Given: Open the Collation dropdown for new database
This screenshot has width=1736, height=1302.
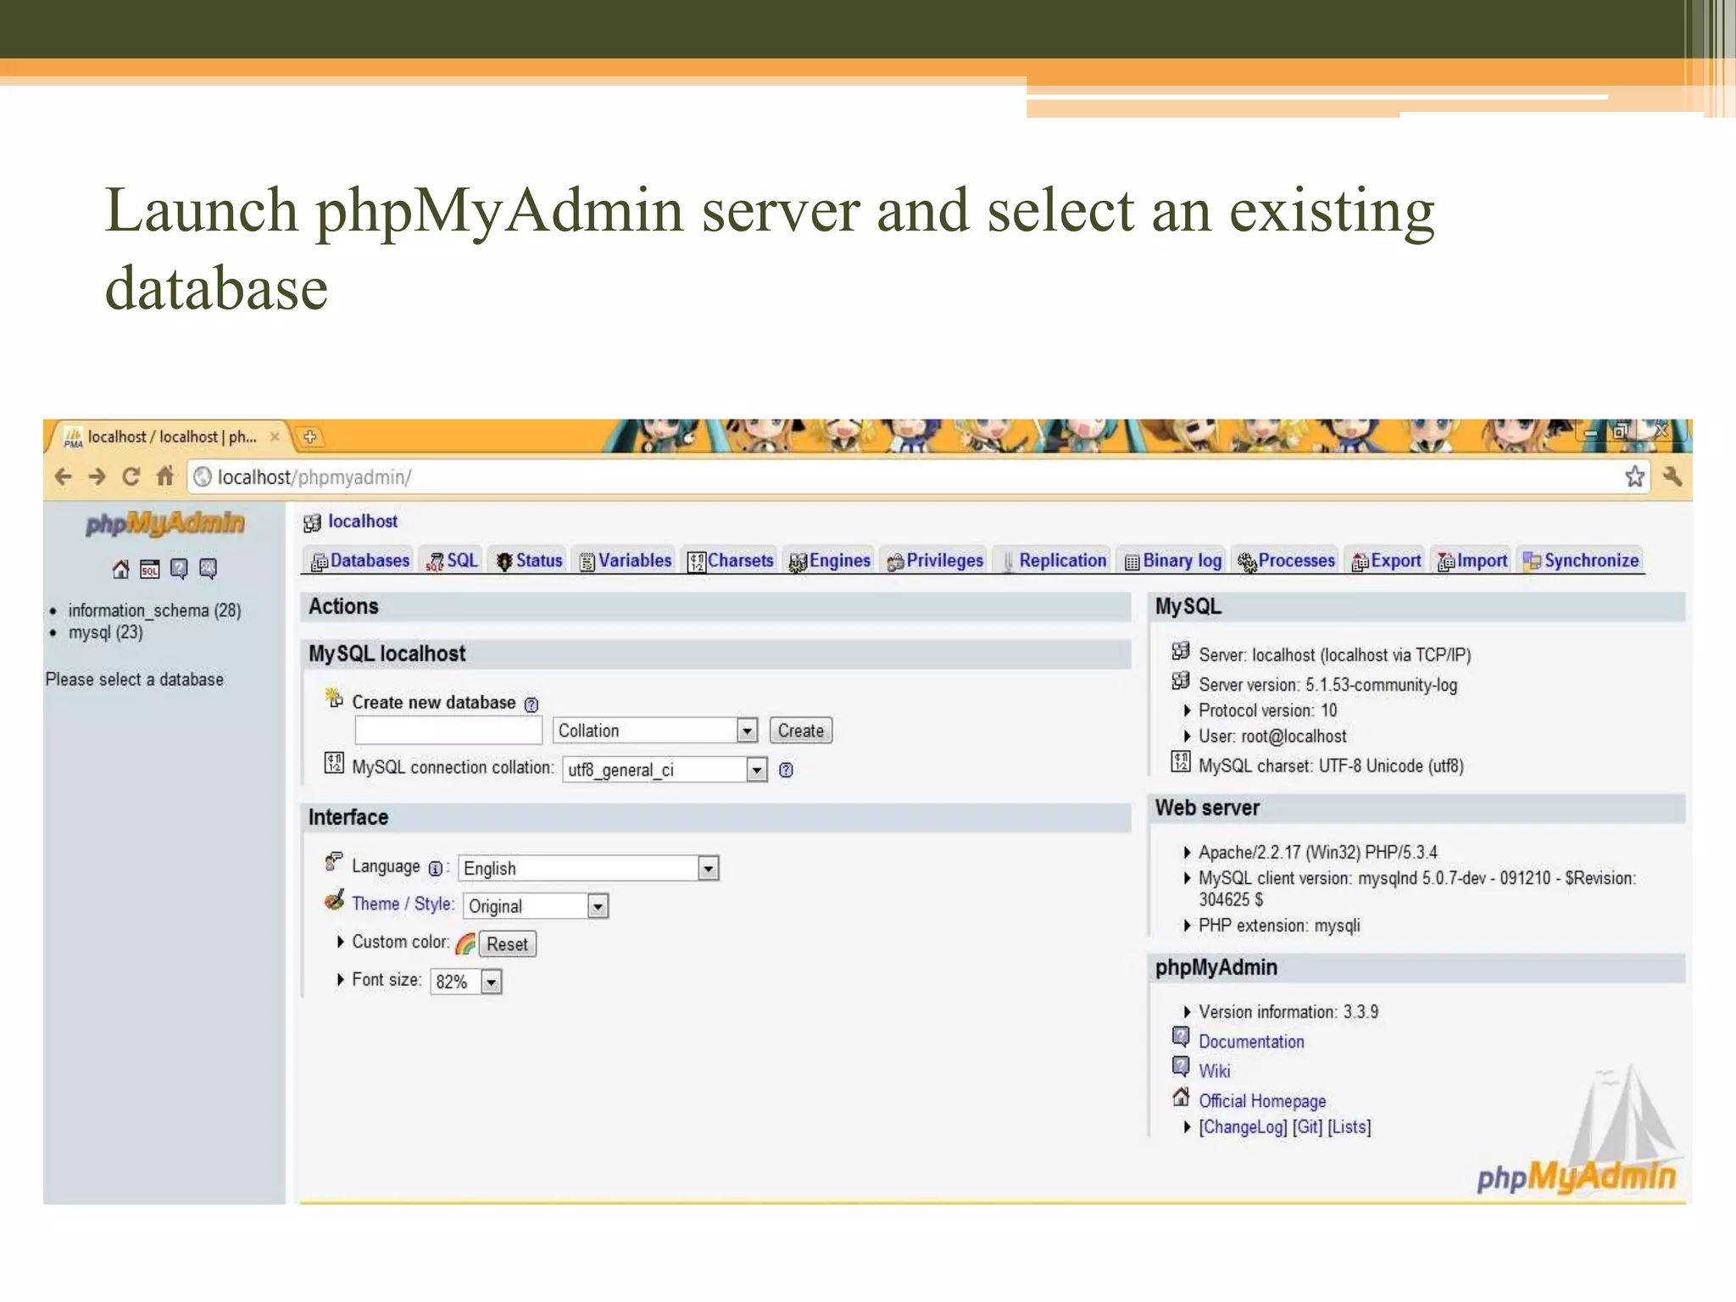Looking at the screenshot, I should point(746,731).
